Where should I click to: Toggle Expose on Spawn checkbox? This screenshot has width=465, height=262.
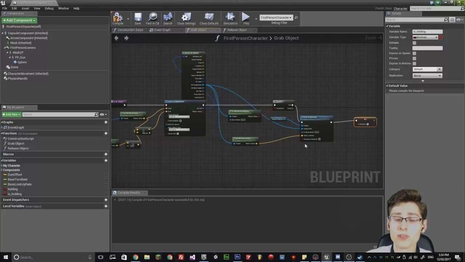414,53
